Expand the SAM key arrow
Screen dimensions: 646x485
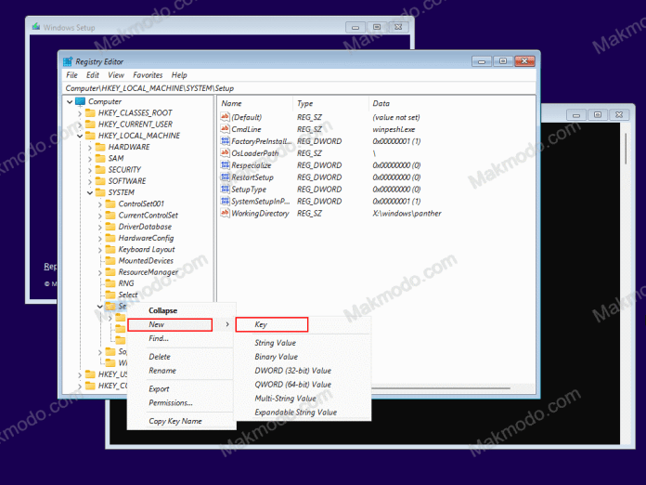90,159
